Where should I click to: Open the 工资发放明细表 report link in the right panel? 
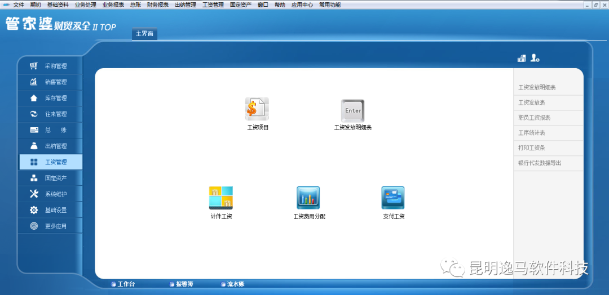tap(537, 88)
